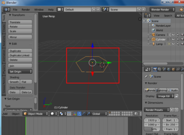This screenshot has width=184, height=135.
Task: Open the Object Mode dropdown
Action: [35, 113]
